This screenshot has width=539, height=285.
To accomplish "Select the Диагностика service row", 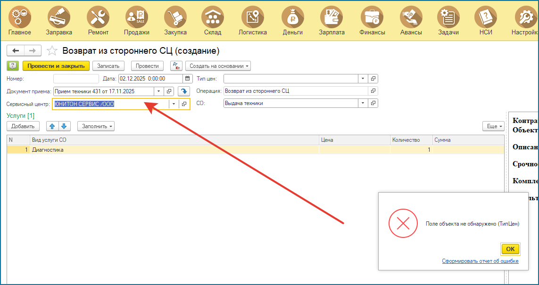I will tap(256, 150).
